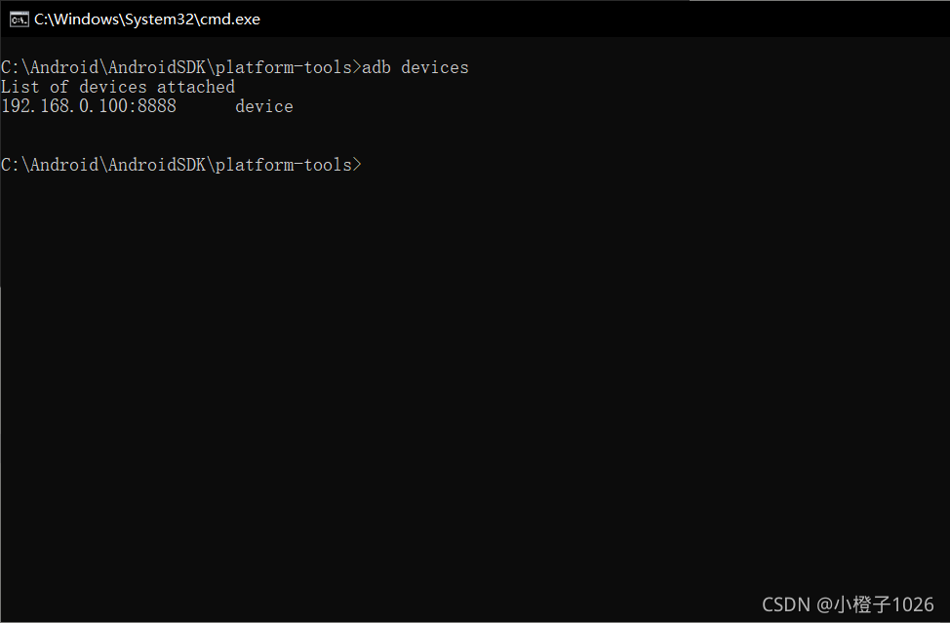
Task: Click "platform-tools" in the first prompt line
Action: pyautogui.click(x=284, y=67)
